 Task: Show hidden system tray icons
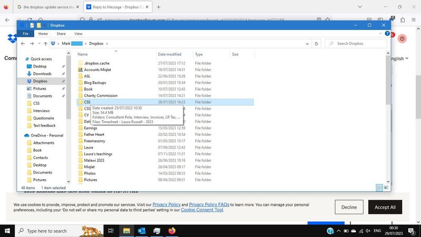click(x=338, y=231)
